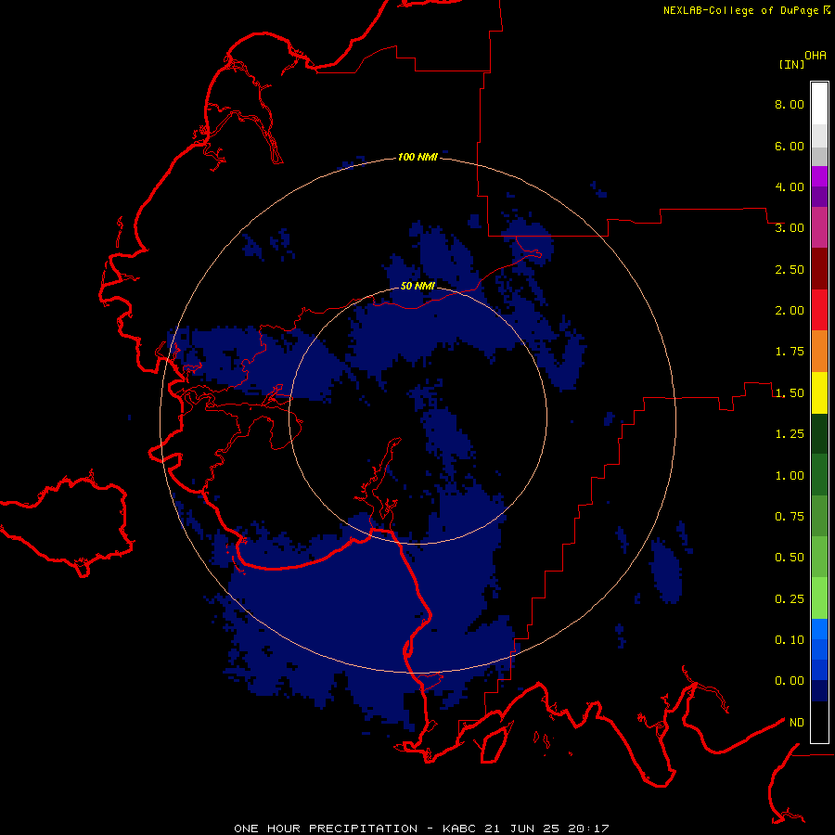Click the orange 1.75 legend swatch

(819, 351)
